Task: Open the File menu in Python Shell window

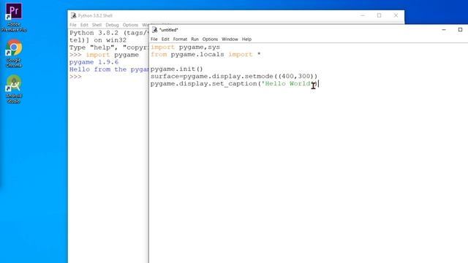Action: pos(73,25)
